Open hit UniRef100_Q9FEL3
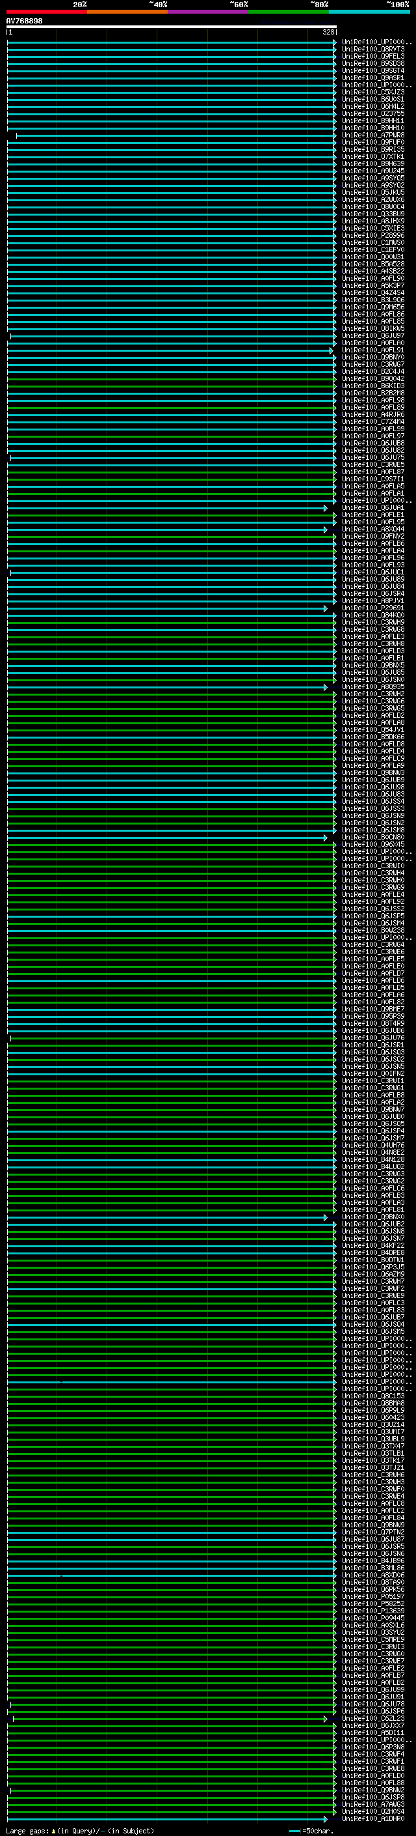416x1836 pixels. [373, 56]
